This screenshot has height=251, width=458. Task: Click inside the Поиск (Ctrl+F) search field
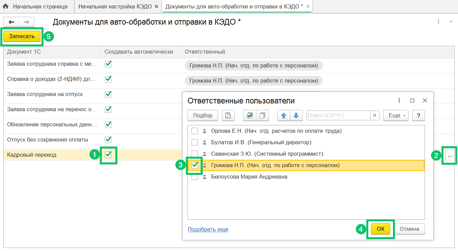[x=338, y=116]
